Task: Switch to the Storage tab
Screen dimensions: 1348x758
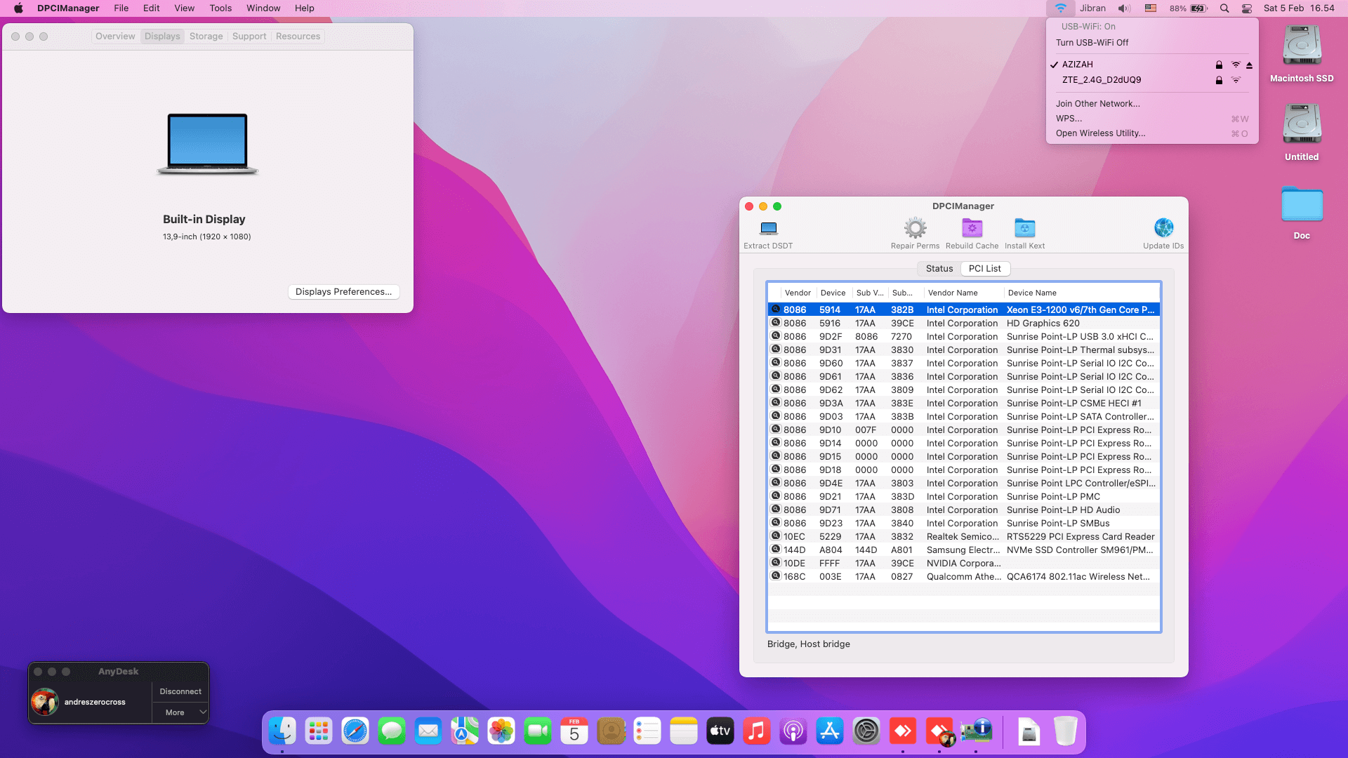Action: (206, 36)
